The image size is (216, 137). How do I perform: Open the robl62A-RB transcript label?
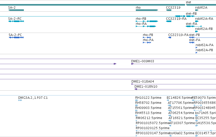(204, 29)
